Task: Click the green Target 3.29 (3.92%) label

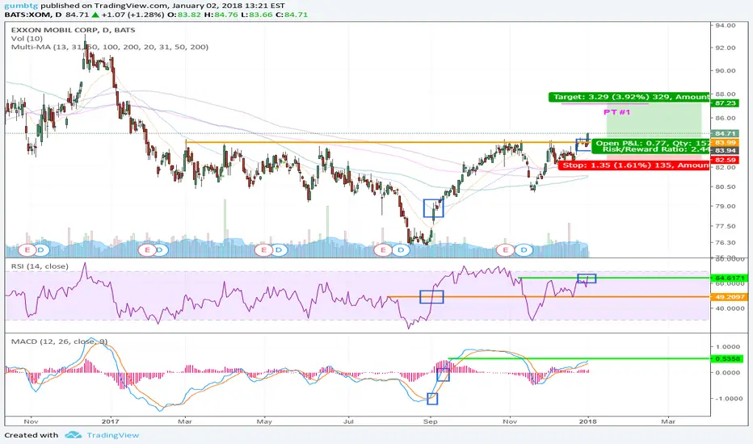Action: (629, 97)
